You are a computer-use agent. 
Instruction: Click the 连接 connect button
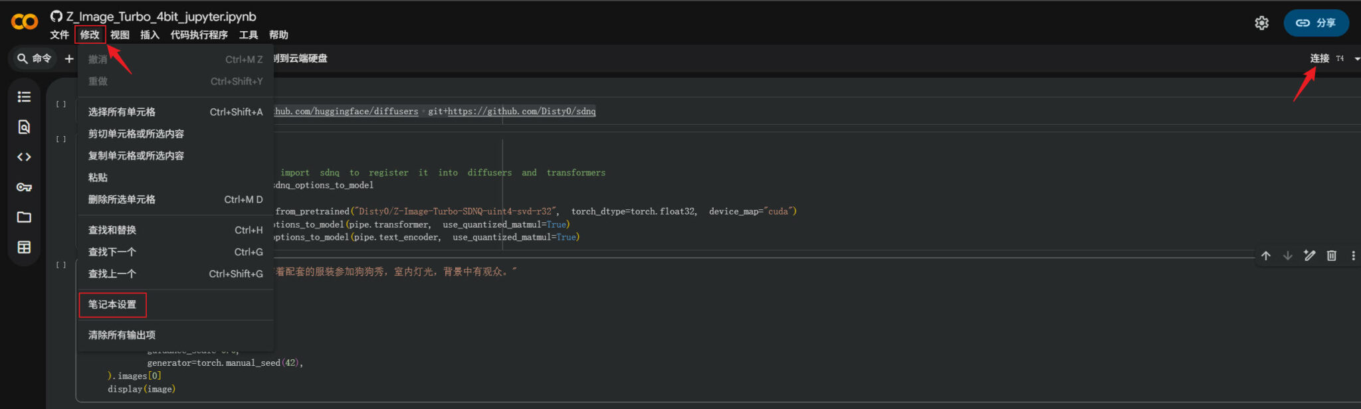pos(1319,58)
